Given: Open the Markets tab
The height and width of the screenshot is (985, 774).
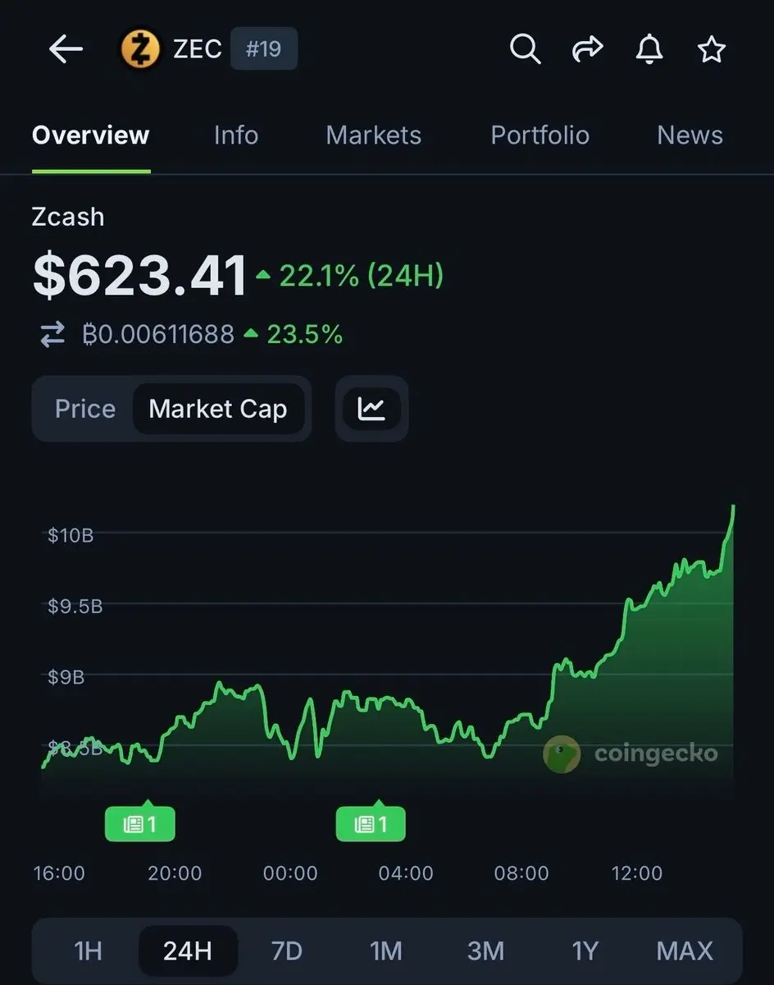Looking at the screenshot, I should tap(374, 135).
